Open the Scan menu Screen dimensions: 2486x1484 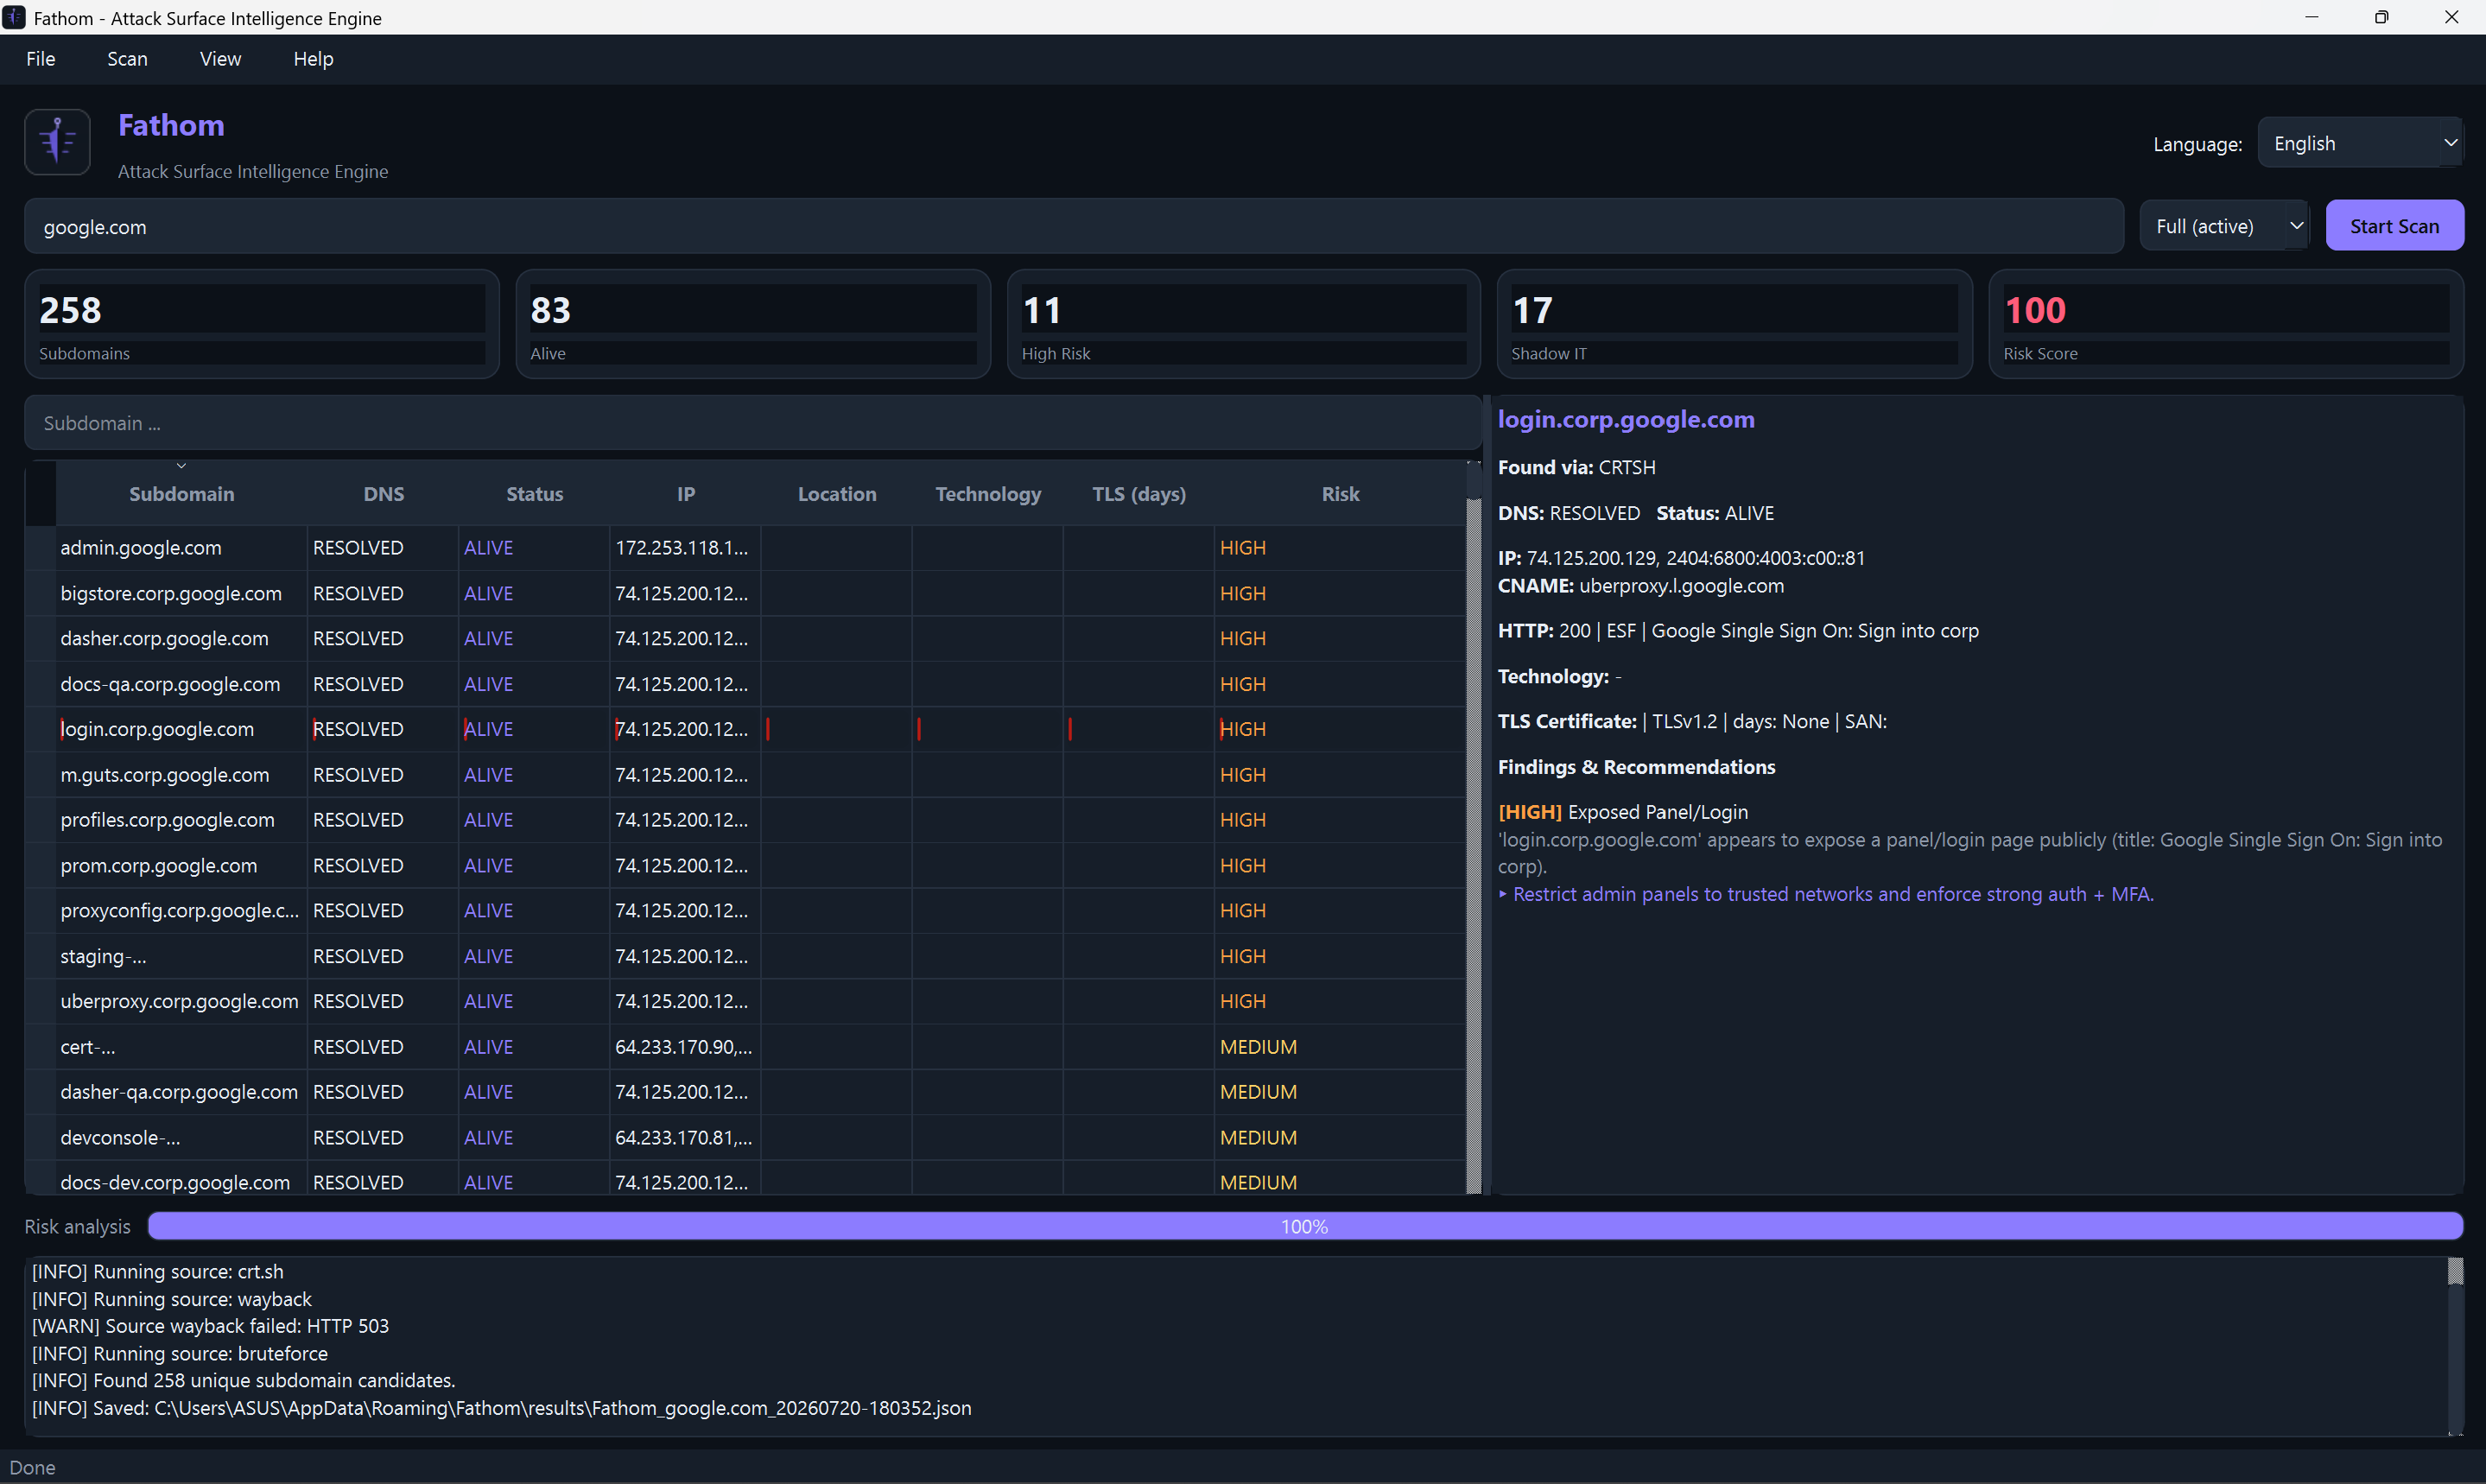pos(127,59)
